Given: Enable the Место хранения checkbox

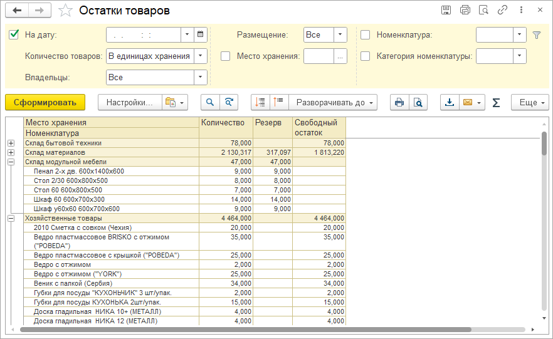Looking at the screenshot, I should point(226,56).
